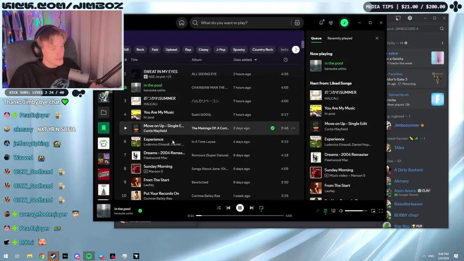
Task: Click Experience thumbnail in queue panel
Action: 316,142
